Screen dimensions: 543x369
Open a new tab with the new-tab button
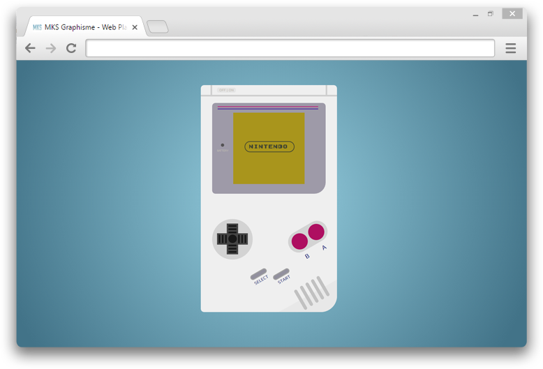[x=158, y=27]
